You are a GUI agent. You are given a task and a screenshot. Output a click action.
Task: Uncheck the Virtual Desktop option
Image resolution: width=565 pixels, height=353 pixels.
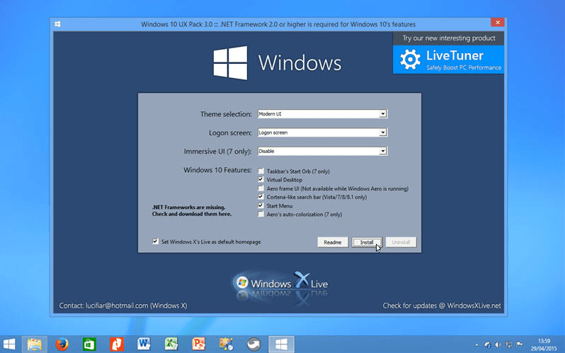[261, 179]
